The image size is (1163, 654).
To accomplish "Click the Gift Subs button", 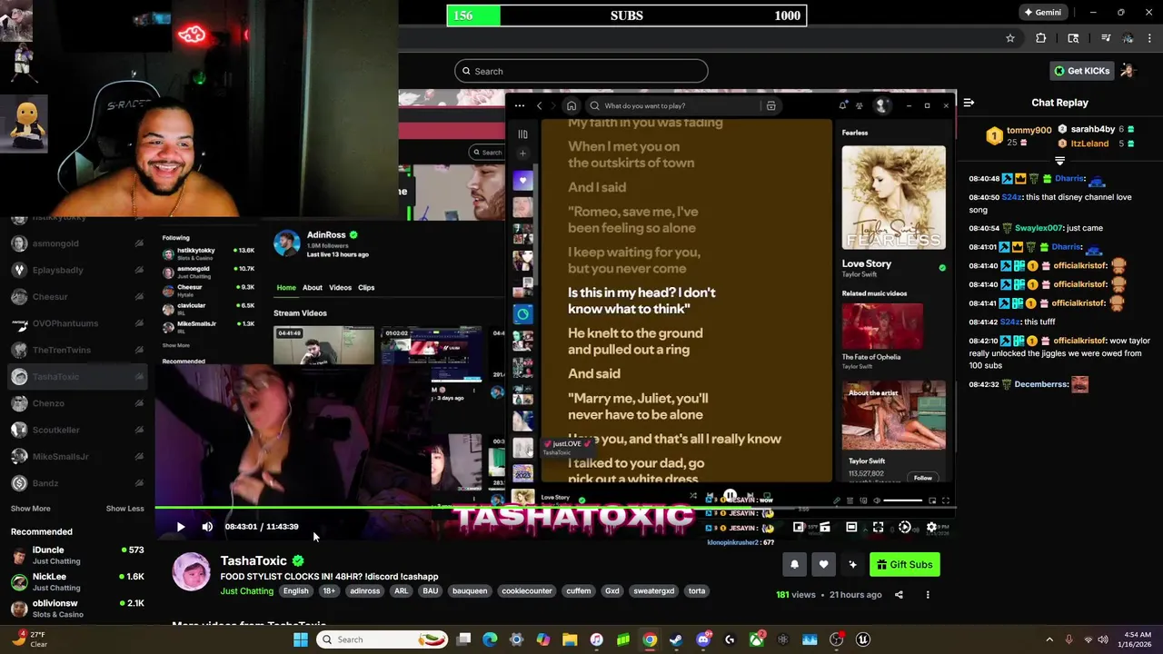I will 904,564.
